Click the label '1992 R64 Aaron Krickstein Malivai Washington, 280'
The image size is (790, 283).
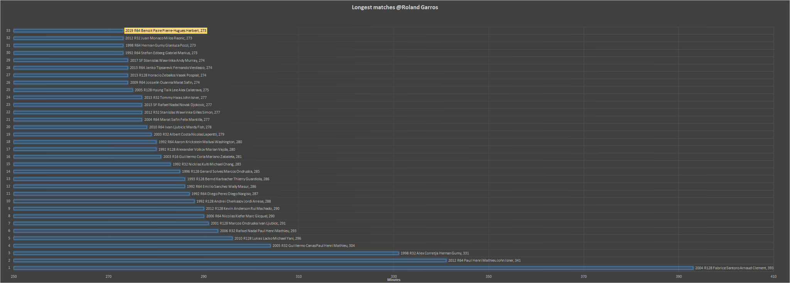point(200,142)
